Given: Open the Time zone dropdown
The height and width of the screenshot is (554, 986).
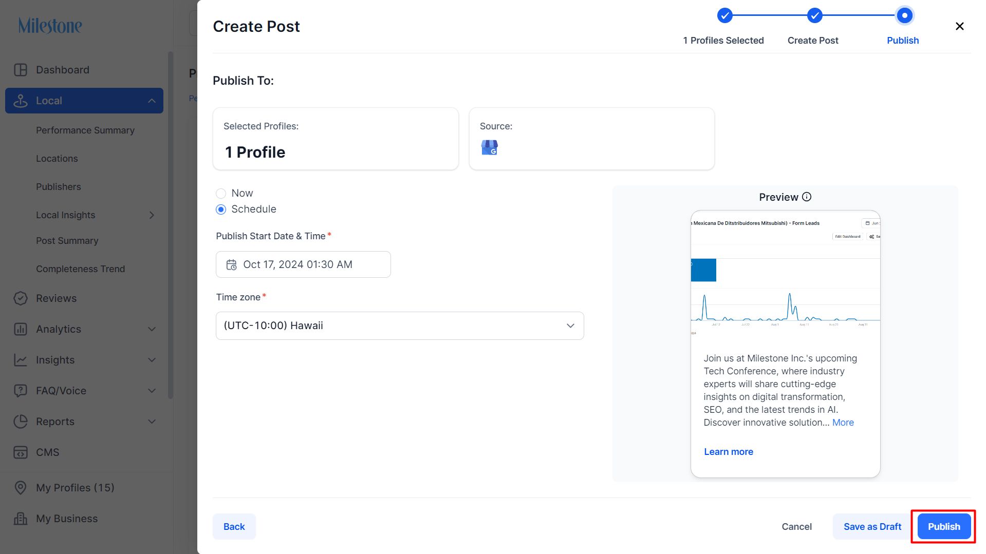Looking at the screenshot, I should coord(400,326).
